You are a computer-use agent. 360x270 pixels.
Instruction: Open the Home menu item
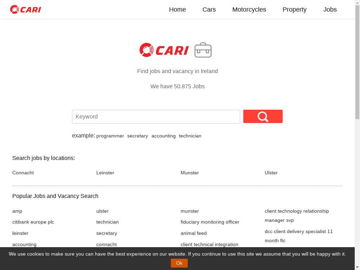click(178, 9)
